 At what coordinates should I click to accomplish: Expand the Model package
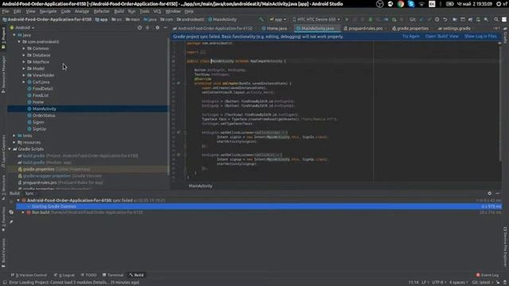24,68
